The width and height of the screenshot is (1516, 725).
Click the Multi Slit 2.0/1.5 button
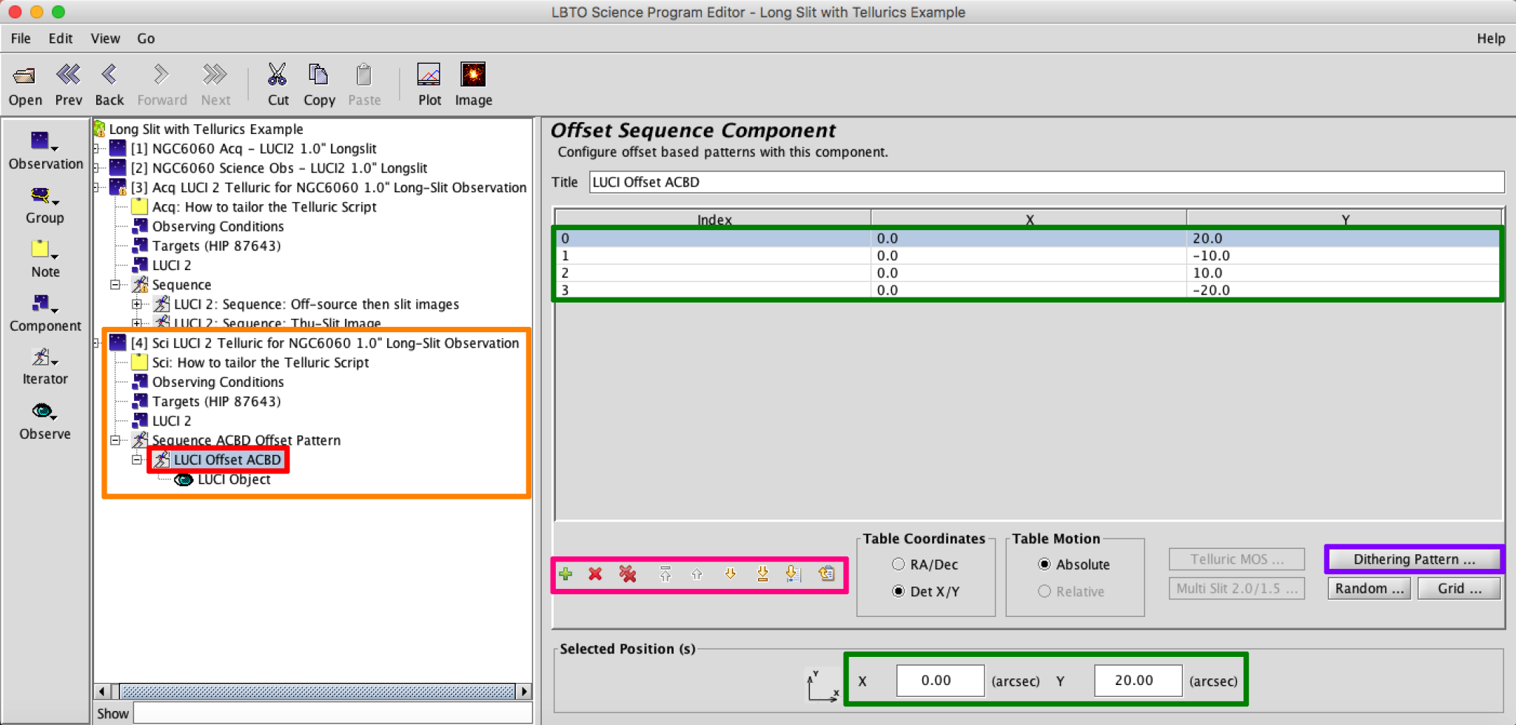click(1237, 588)
